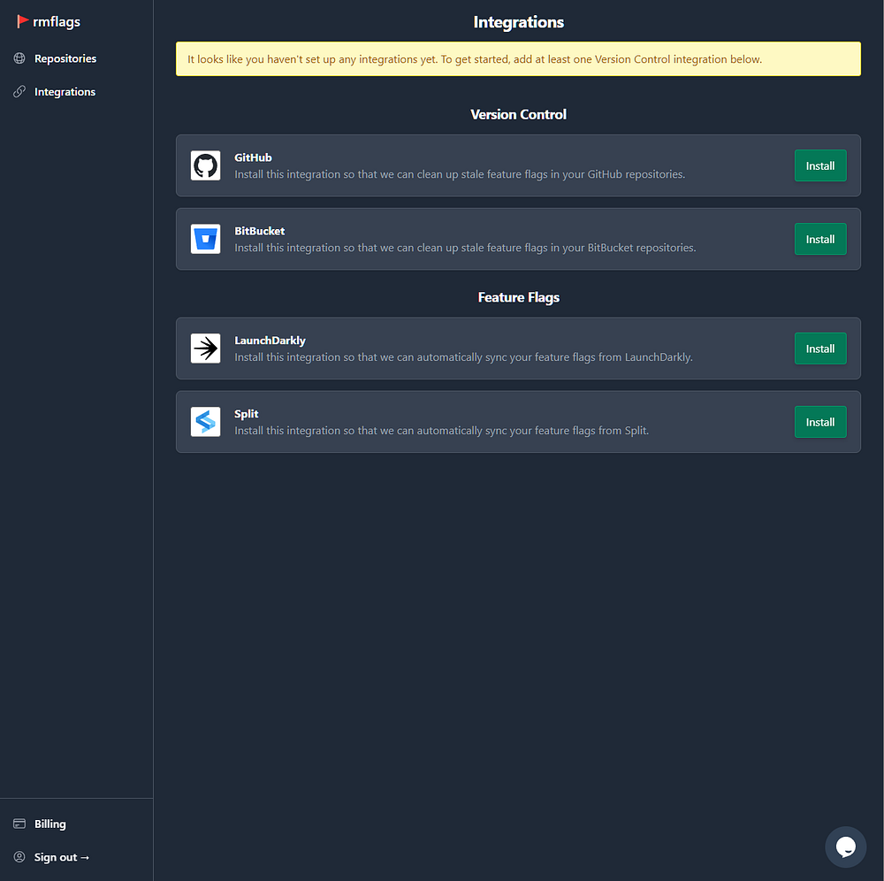
Task: Click the LaunchDarkly integration title
Action: coord(270,341)
